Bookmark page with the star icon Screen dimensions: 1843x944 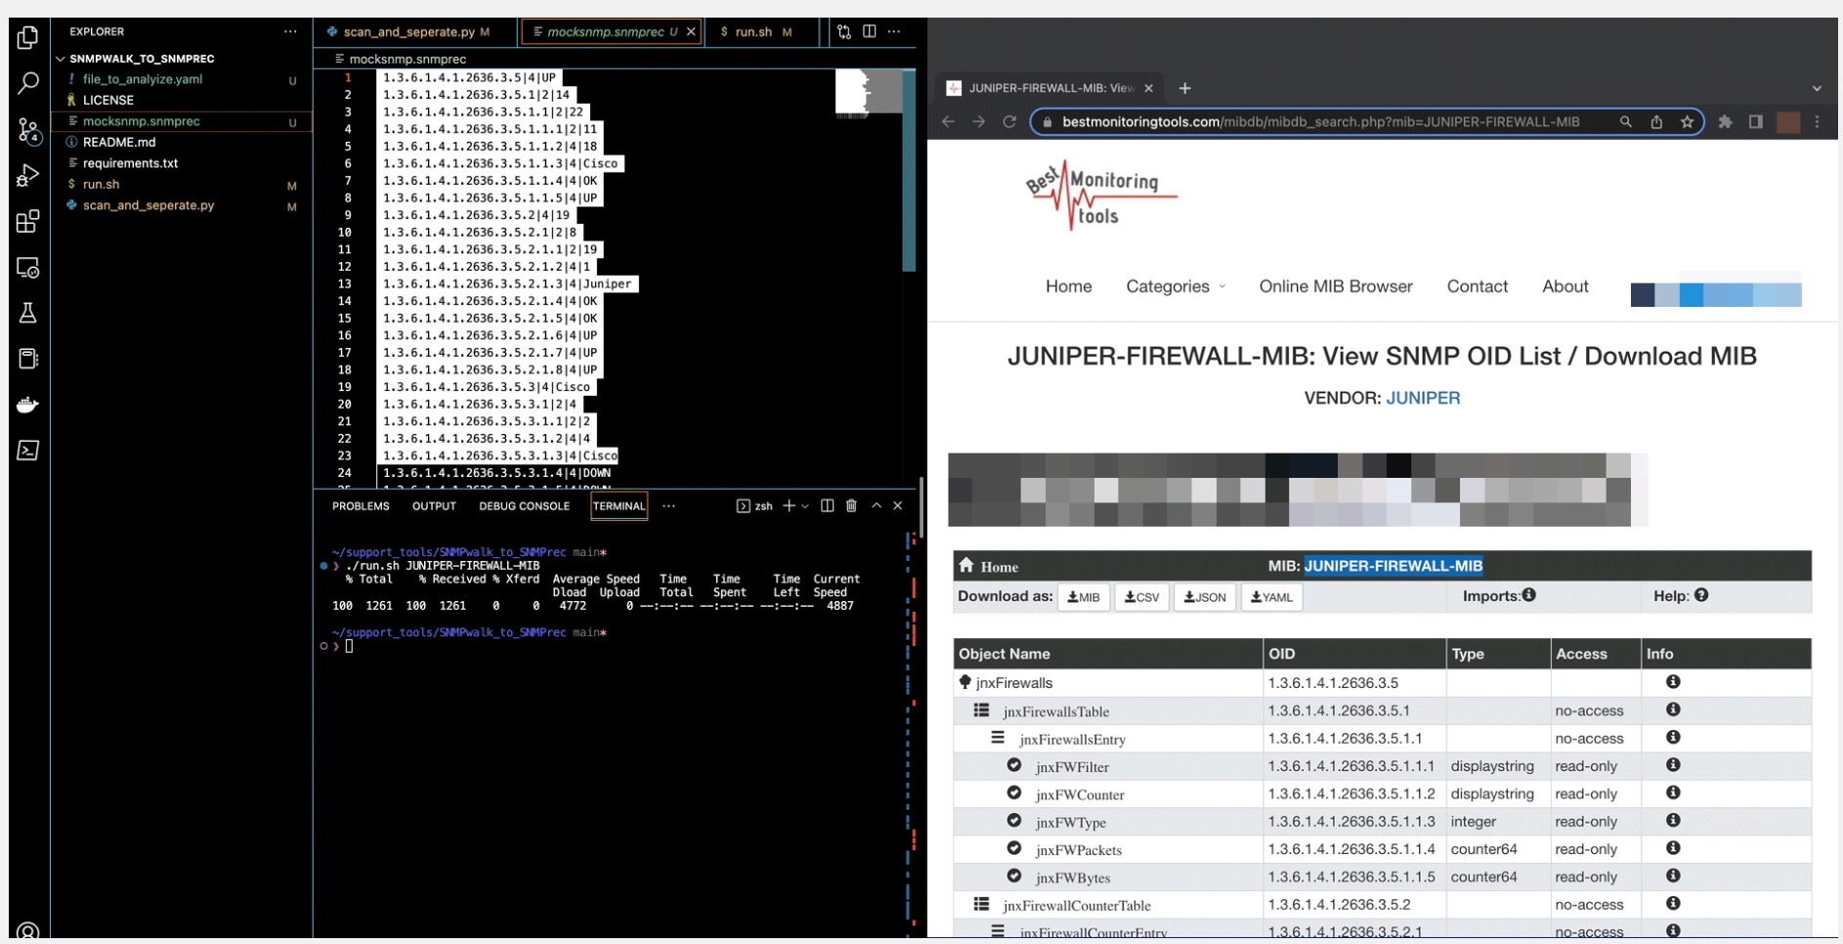pyautogui.click(x=1687, y=122)
